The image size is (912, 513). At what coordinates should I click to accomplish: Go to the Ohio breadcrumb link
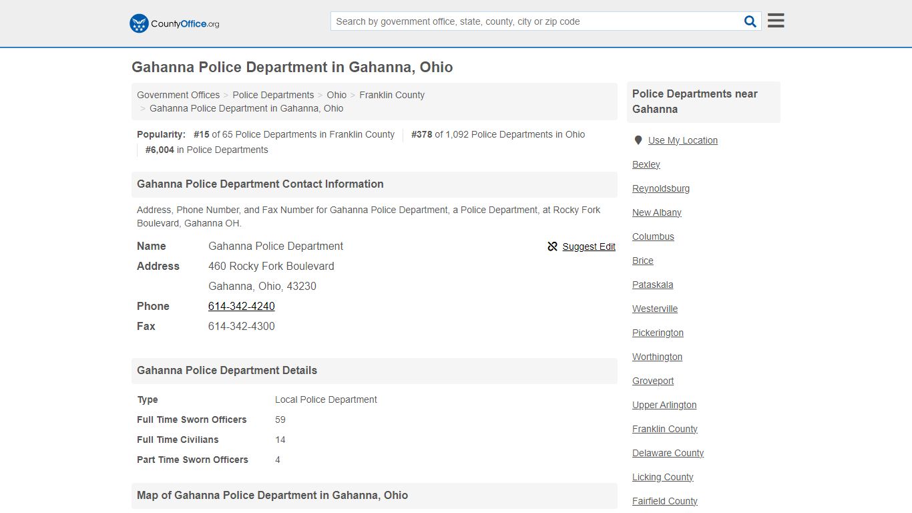pyautogui.click(x=336, y=95)
